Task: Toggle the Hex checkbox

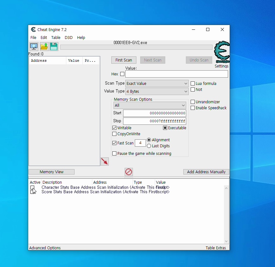Action: (122, 74)
